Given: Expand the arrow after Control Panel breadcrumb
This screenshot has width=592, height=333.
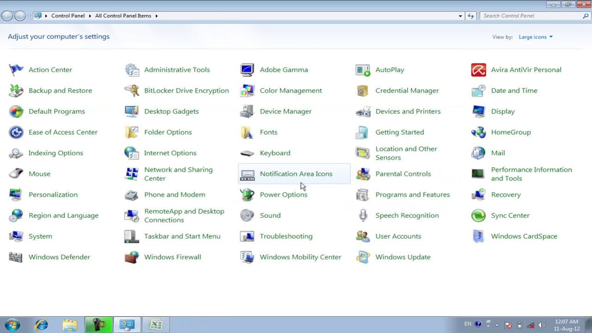Looking at the screenshot, I should tap(90, 16).
